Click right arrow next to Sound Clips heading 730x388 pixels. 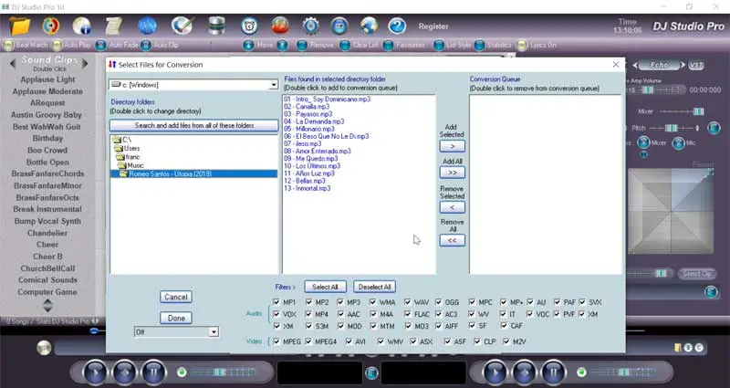click(x=85, y=63)
